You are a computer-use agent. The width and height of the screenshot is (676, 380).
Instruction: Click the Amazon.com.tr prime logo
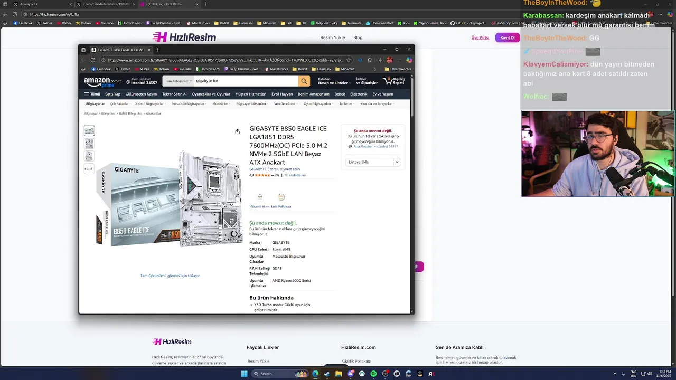click(x=102, y=82)
